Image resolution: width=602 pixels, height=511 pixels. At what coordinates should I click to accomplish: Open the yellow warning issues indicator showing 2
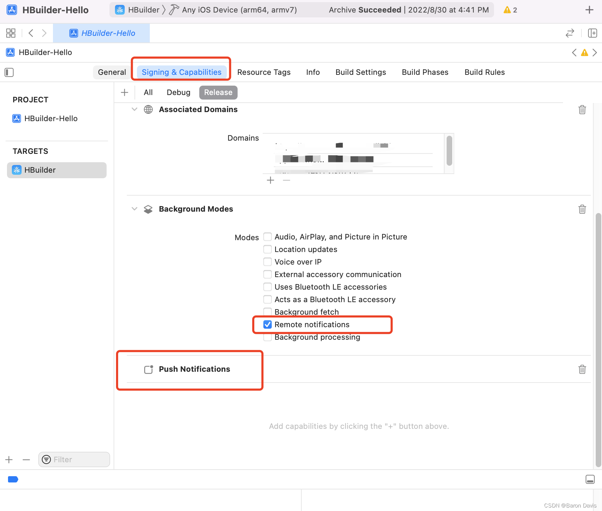point(510,10)
